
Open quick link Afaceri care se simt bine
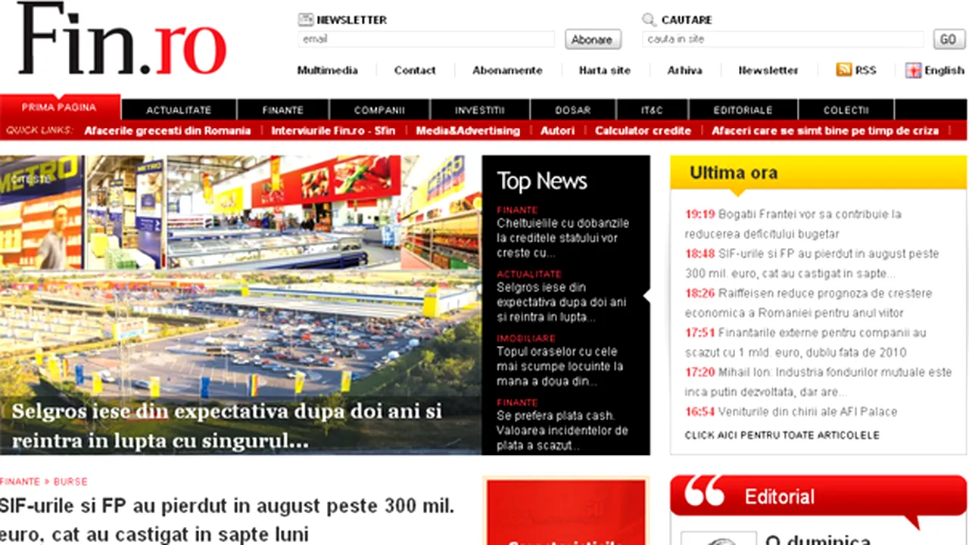(825, 130)
